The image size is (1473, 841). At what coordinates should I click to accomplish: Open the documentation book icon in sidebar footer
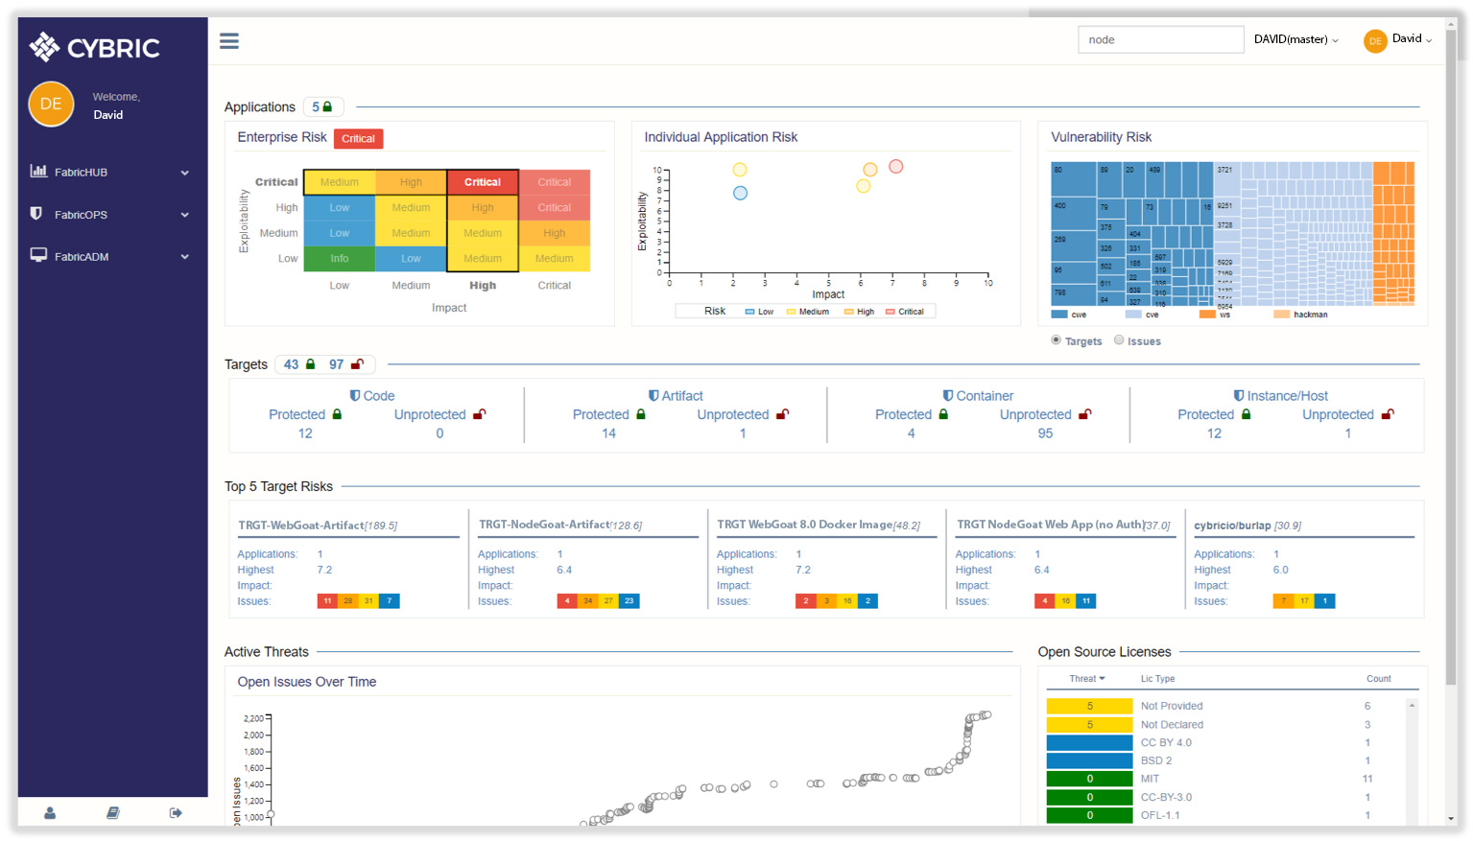tap(112, 812)
